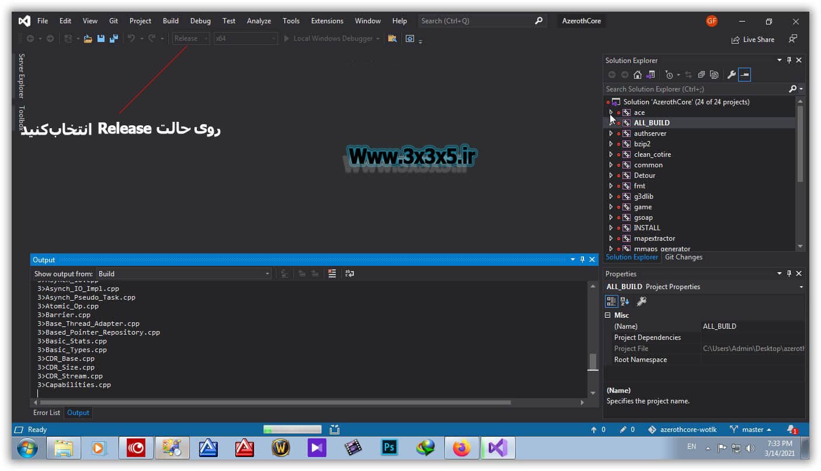821x471 pixels.
Task: Click the Solution Explorer search magnifier
Action: (792, 89)
